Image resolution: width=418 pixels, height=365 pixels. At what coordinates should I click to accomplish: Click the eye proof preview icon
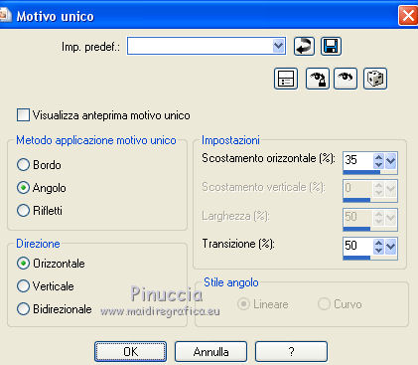click(346, 79)
